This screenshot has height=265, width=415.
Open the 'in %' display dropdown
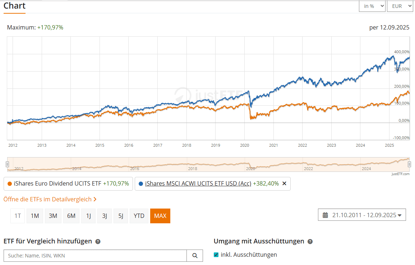coord(372,6)
